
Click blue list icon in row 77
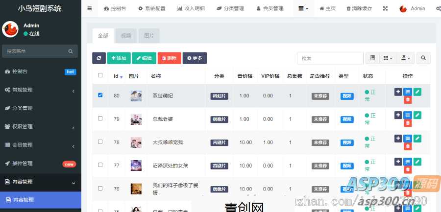(408, 162)
